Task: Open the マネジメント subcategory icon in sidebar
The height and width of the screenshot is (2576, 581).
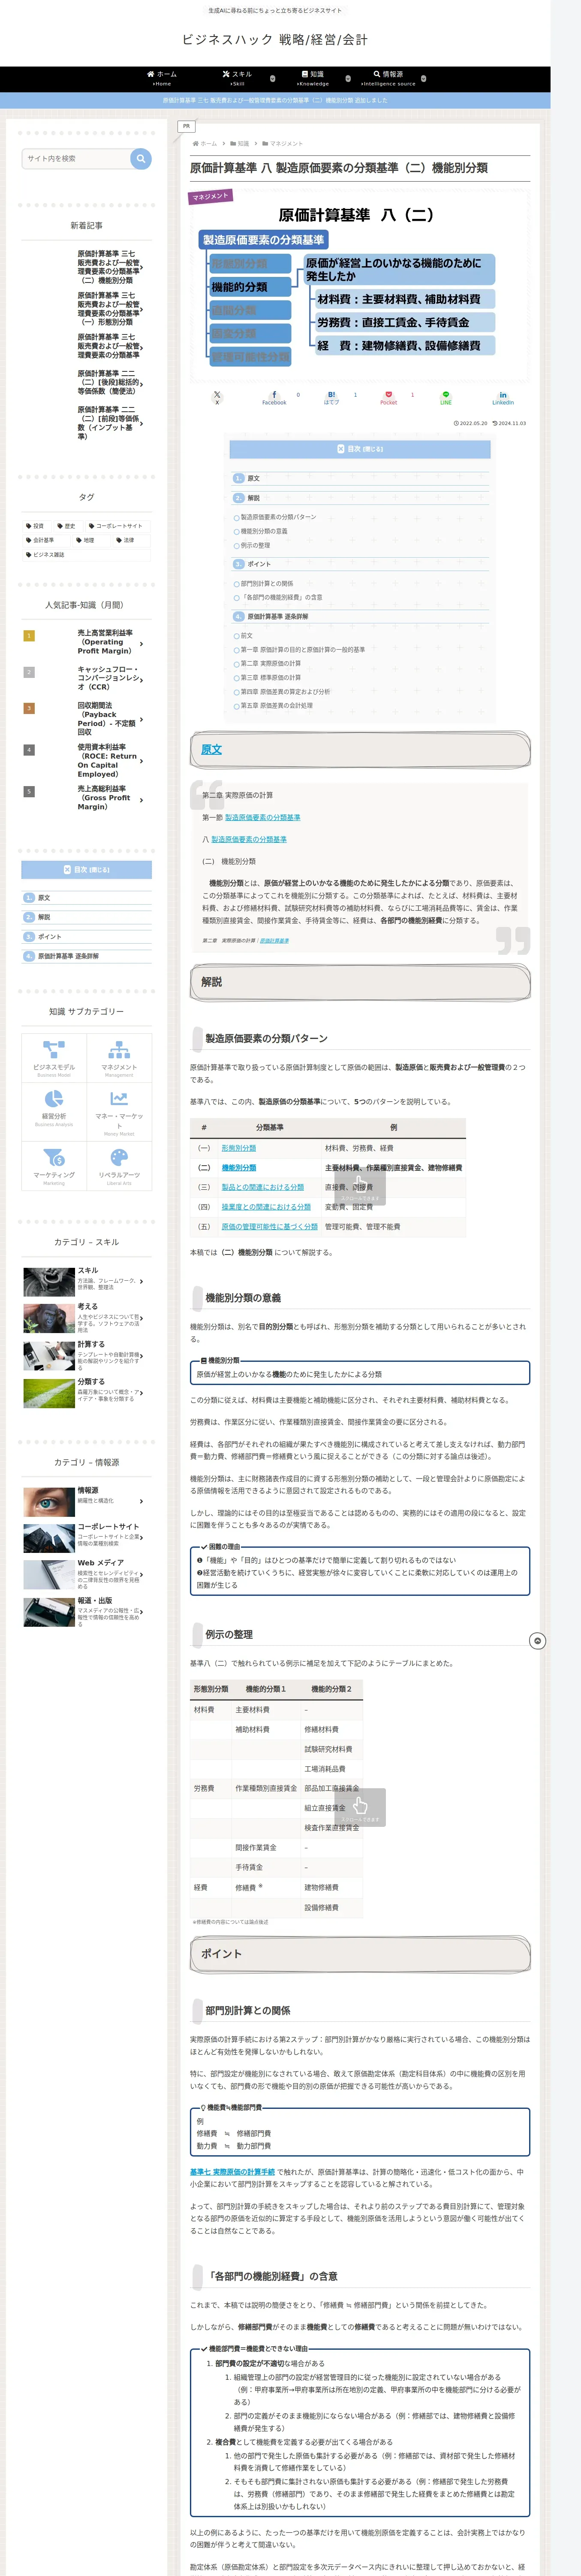Action: tap(119, 1057)
